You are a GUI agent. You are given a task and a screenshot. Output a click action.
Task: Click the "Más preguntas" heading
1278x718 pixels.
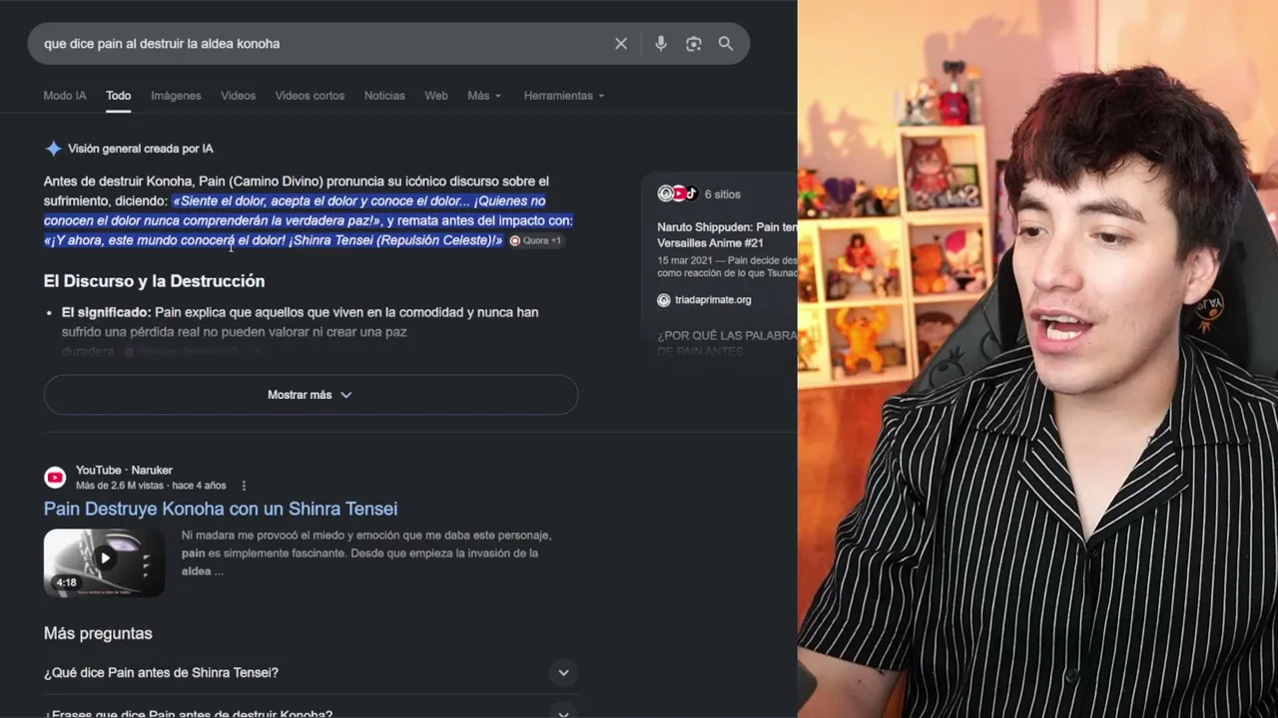(x=98, y=633)
